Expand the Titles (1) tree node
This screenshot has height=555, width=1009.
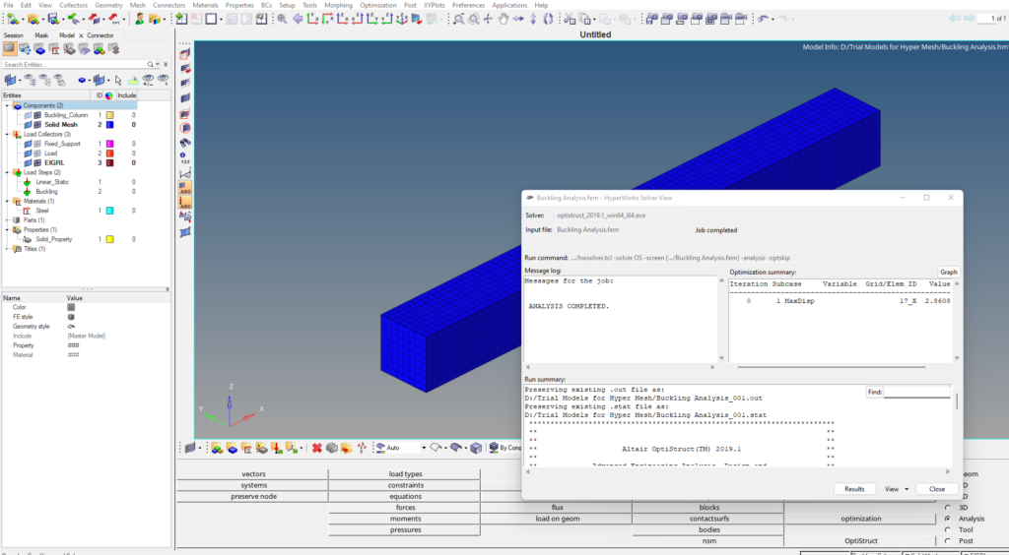(7, 249)
